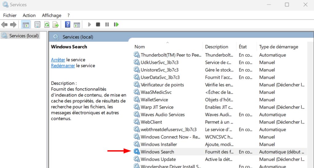The width and height of the screenshot is (314, 168).
Task: Click 'Fournit des f...' description of Windows Search
Action: coord(219,152)
